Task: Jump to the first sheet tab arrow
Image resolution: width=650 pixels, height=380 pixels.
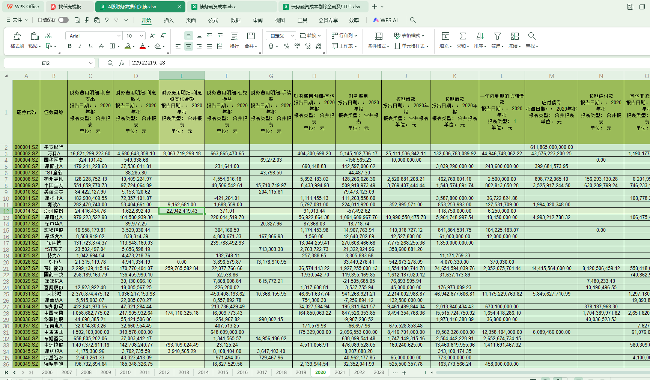Action: pos(6,372)
